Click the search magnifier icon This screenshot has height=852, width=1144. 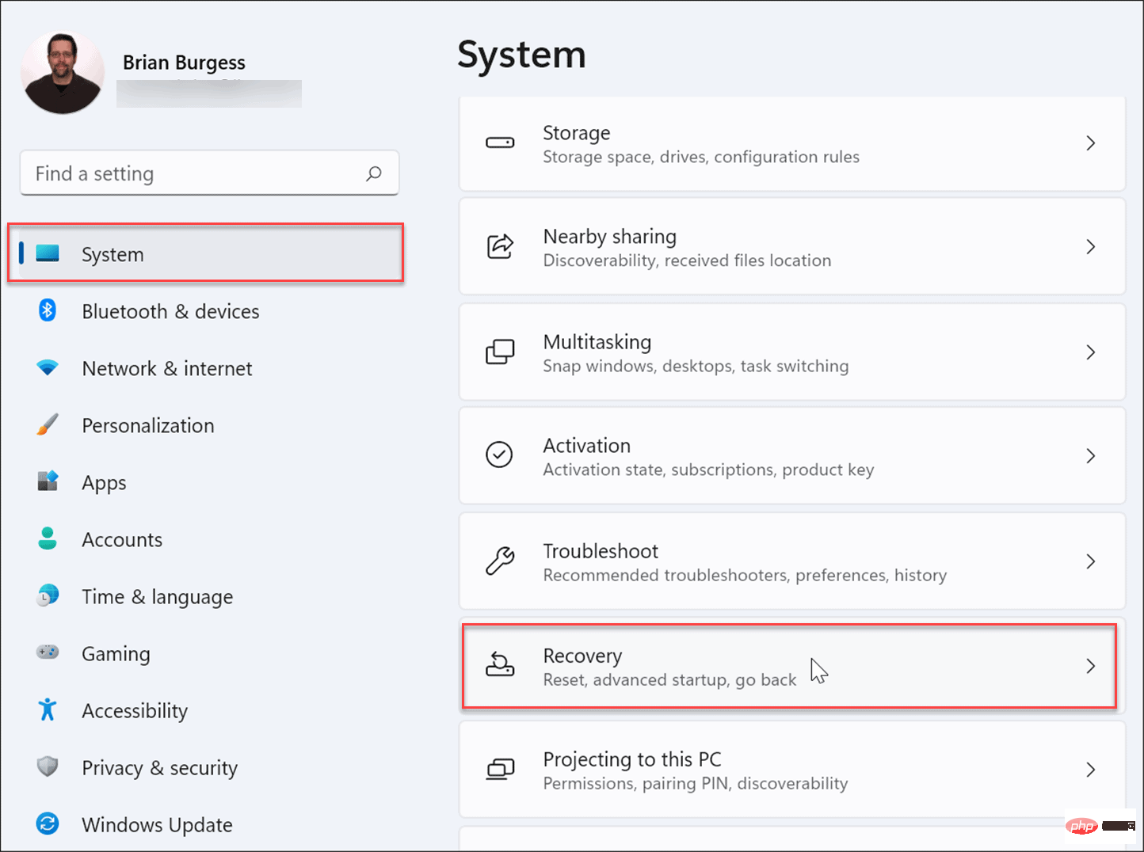click(374, 173)
